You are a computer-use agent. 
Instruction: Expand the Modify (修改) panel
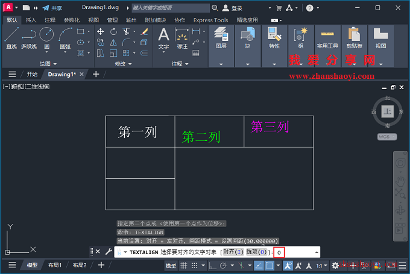(x=123, y=64)
